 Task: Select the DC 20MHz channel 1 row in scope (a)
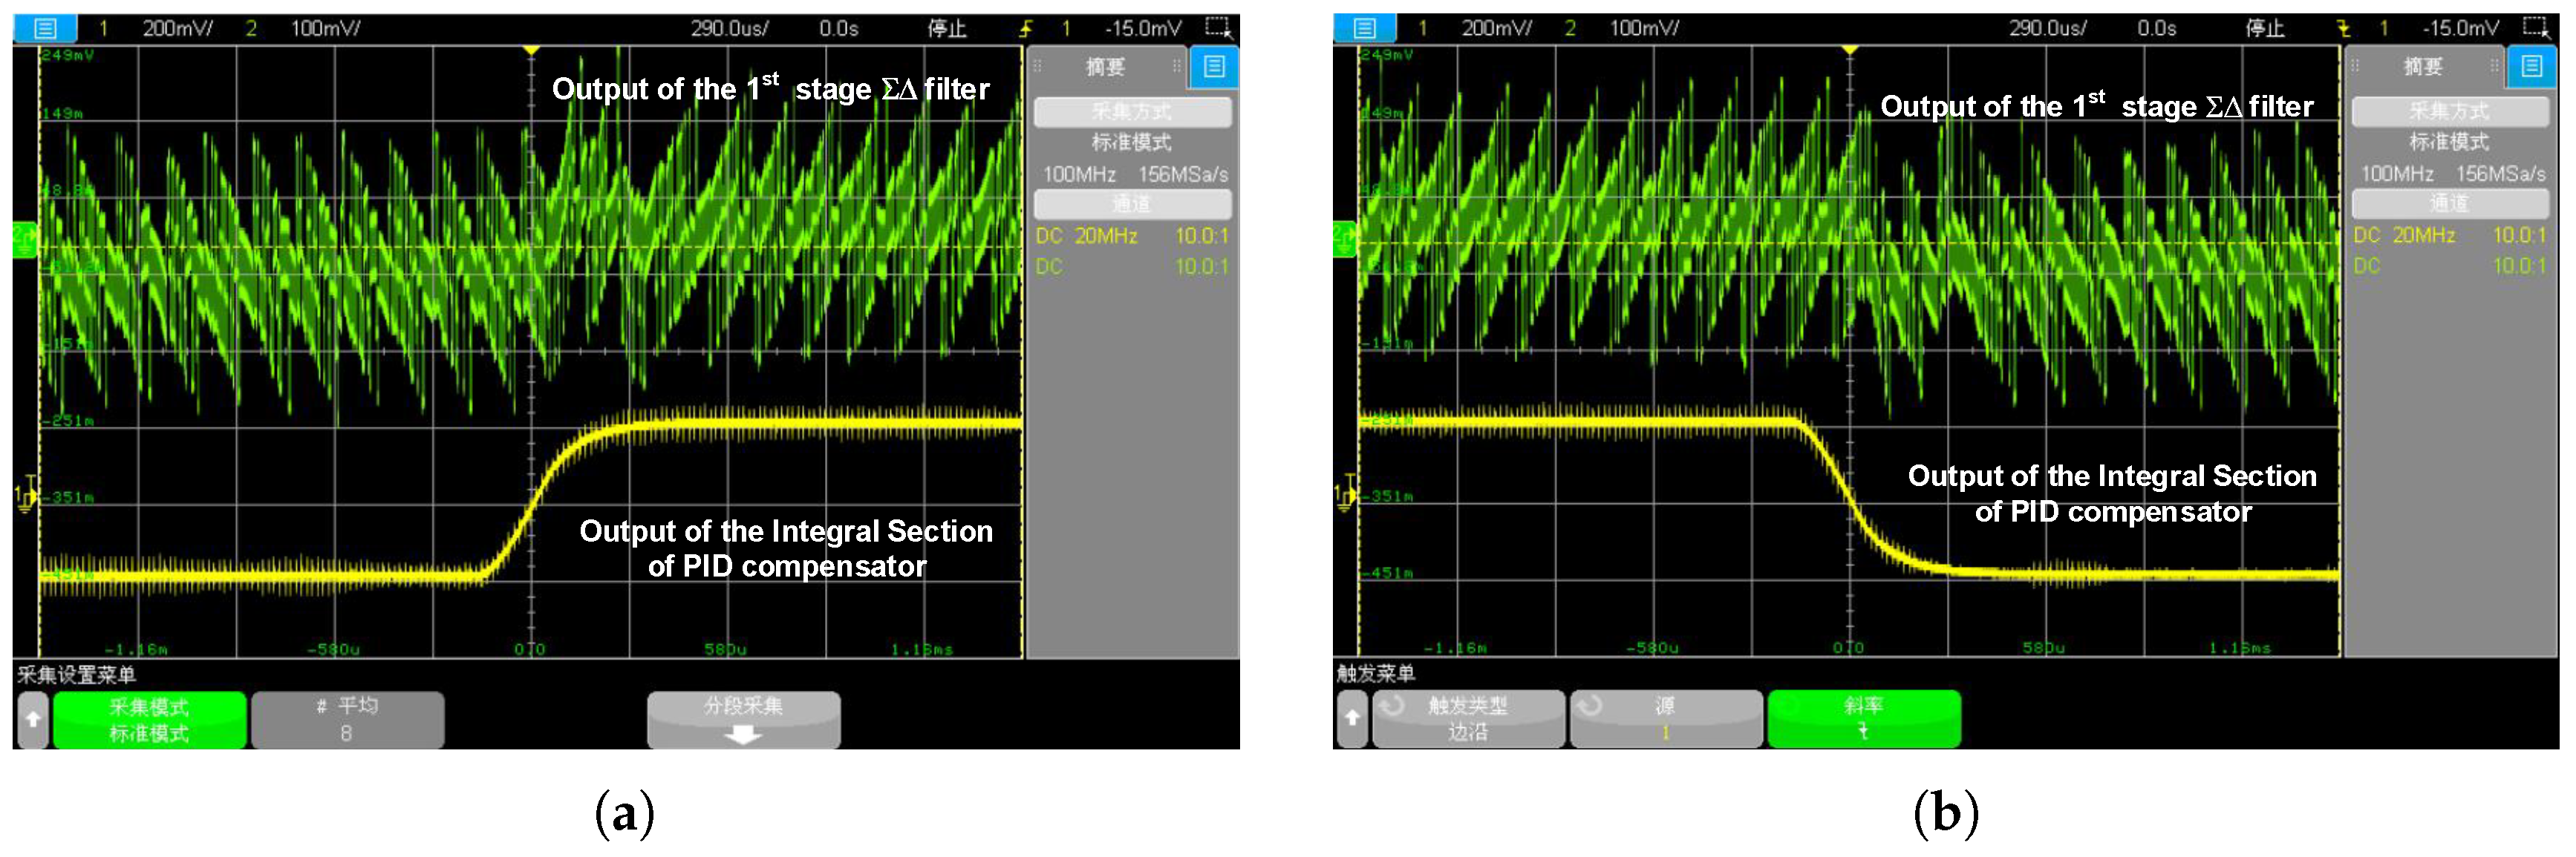pos(1132,236)
